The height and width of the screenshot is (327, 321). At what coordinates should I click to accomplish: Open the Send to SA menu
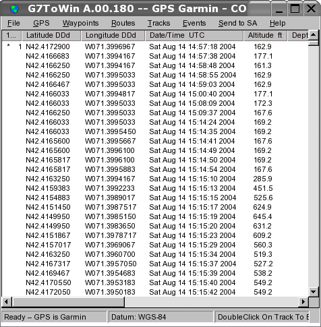(238, 23)
